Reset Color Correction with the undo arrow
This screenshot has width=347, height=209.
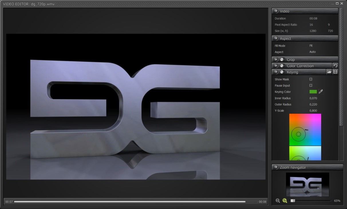click(335, 66)
